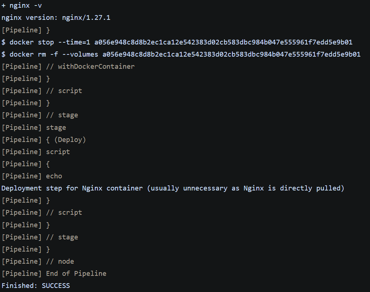
Task: Click the "+ nginx -v" command line
Action: click(x=22, y=5)
